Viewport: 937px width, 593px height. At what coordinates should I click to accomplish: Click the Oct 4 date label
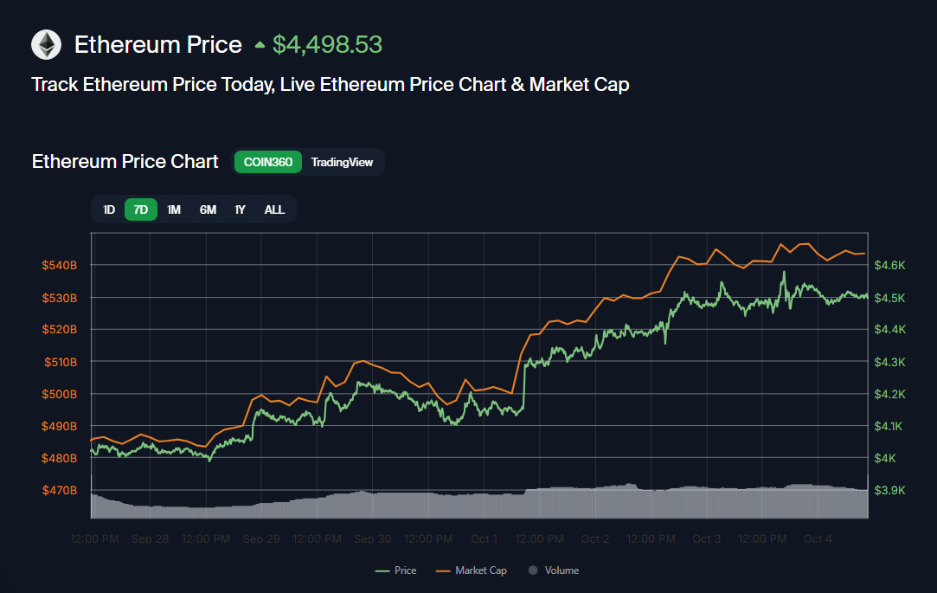click(x=818, y=538)
